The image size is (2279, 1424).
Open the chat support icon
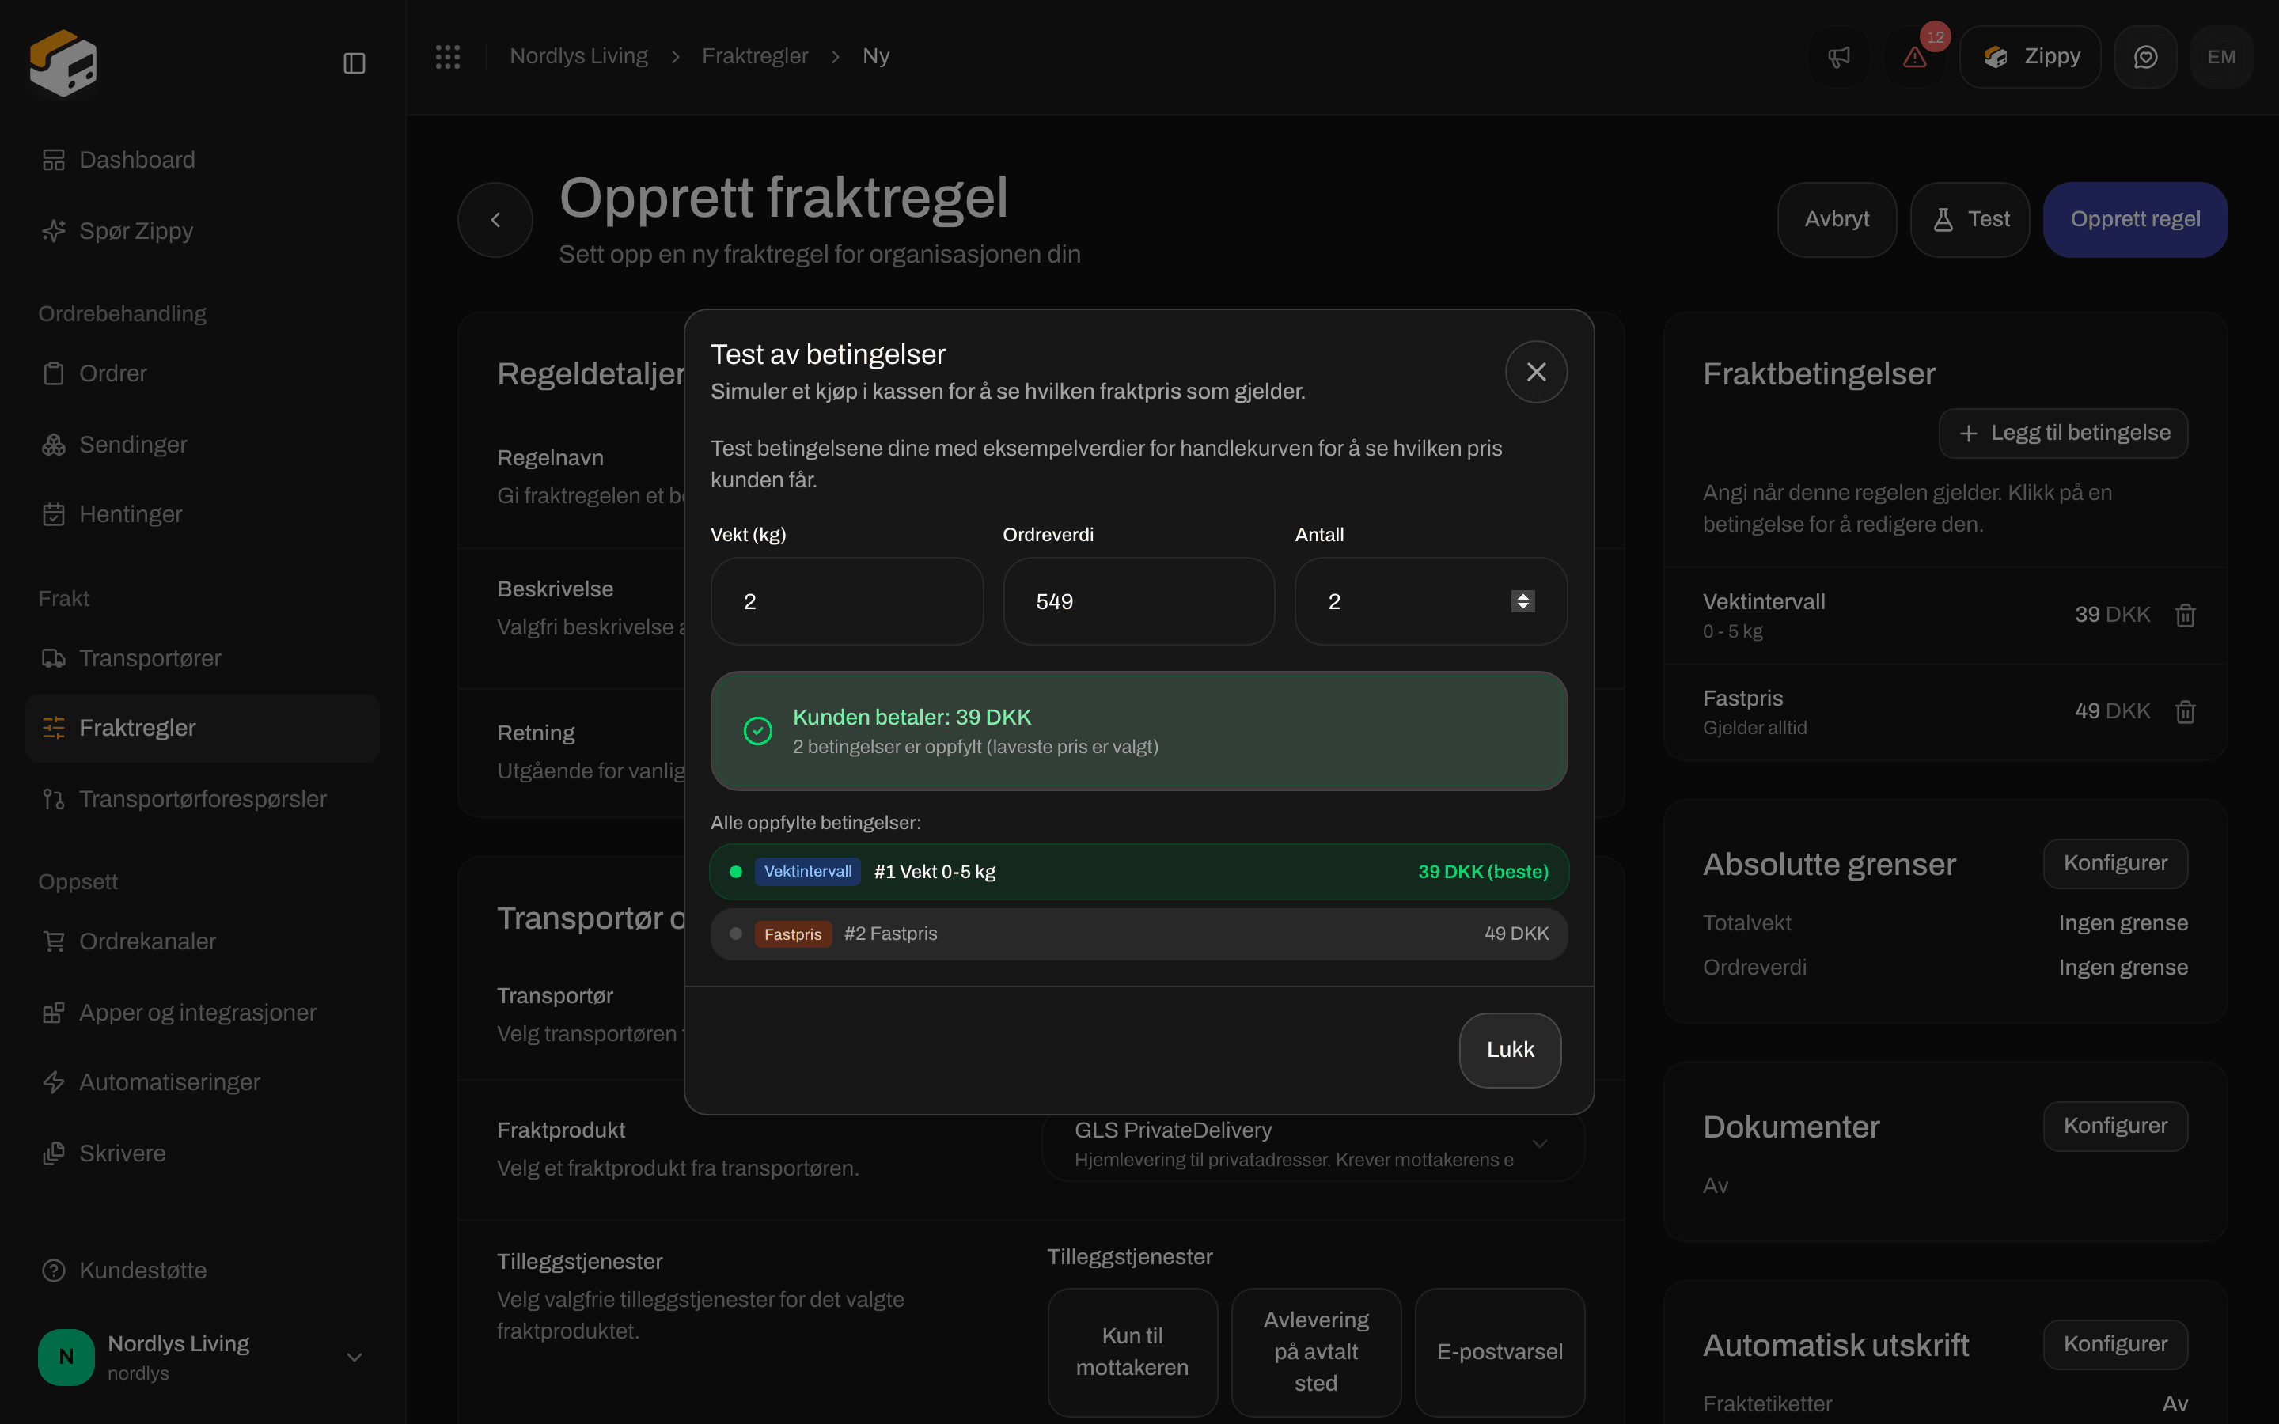click(2145, 58)
